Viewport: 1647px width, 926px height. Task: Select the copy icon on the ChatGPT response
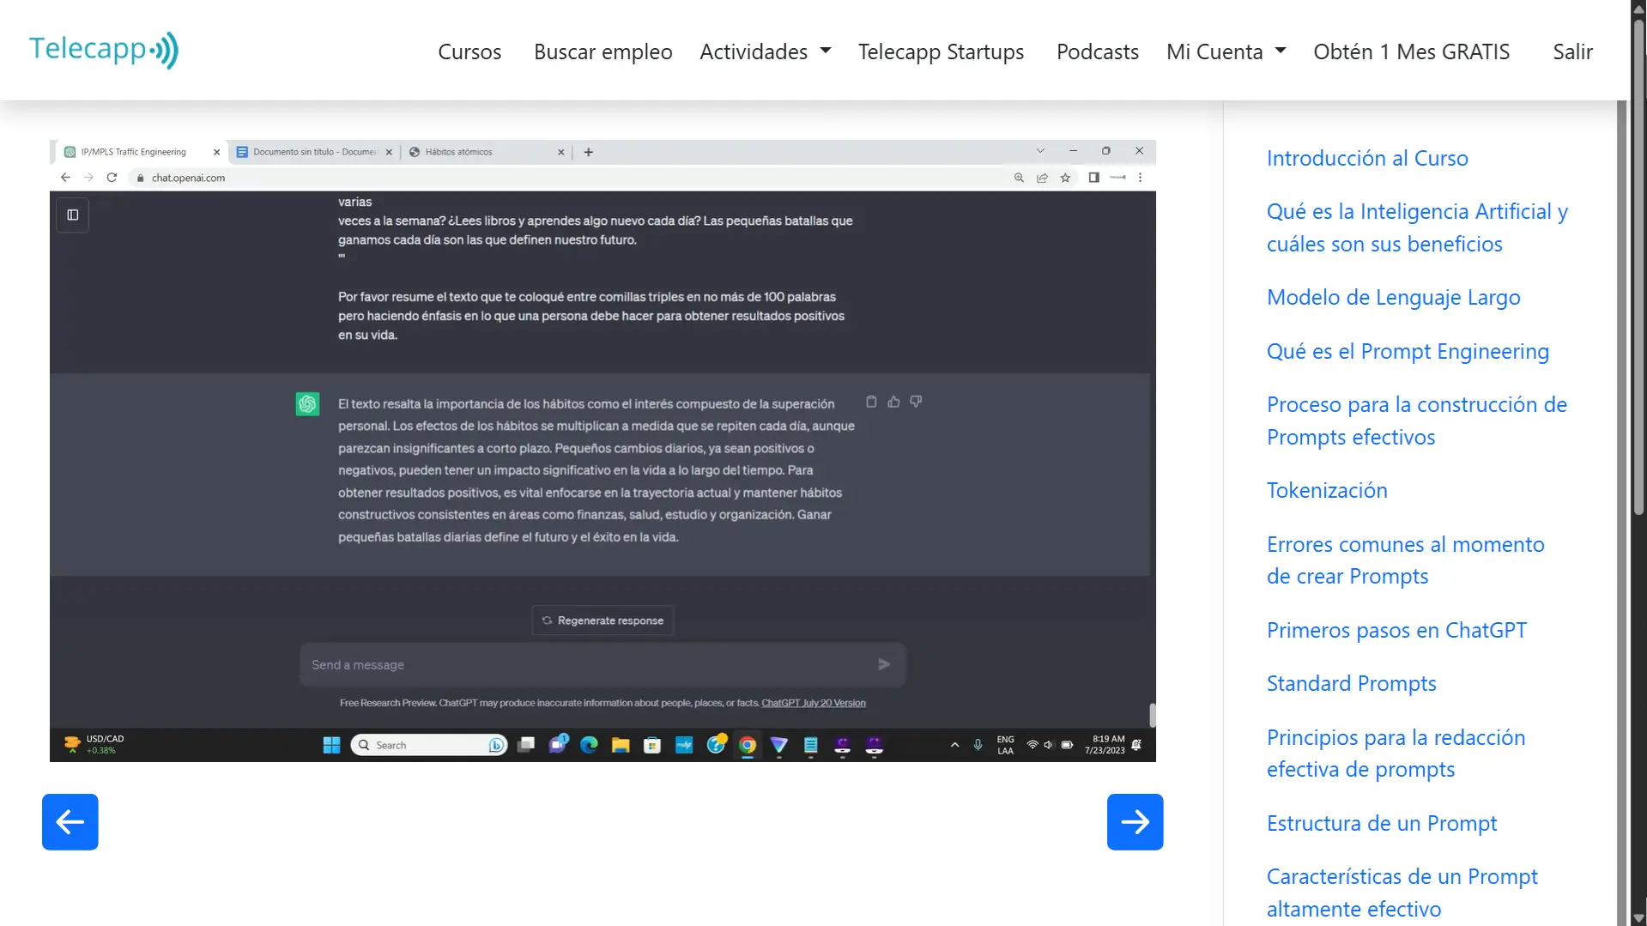pos(871,402)
